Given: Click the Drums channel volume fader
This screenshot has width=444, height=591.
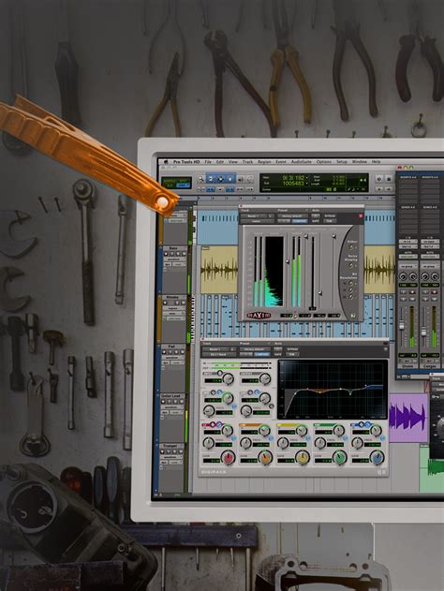Looking at the screenshot, I should [x=402, y=324].
